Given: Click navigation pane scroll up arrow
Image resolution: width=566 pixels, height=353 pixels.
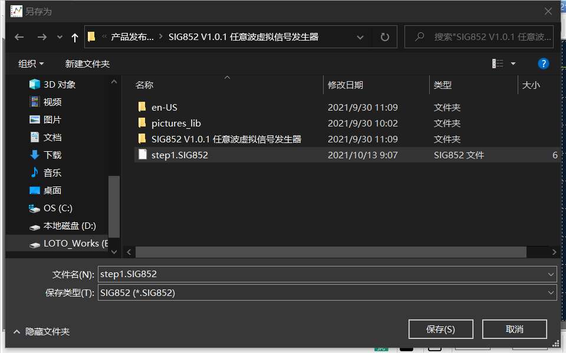Looking at the screenshot, I should (x=114, y=82).
